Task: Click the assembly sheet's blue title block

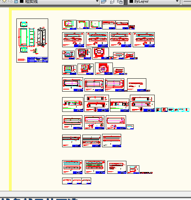Action: point(38,60)
